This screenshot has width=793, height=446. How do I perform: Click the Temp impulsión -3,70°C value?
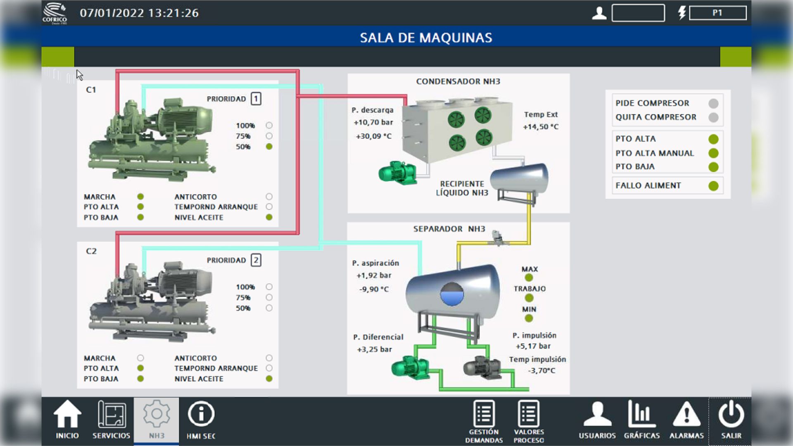541,371
